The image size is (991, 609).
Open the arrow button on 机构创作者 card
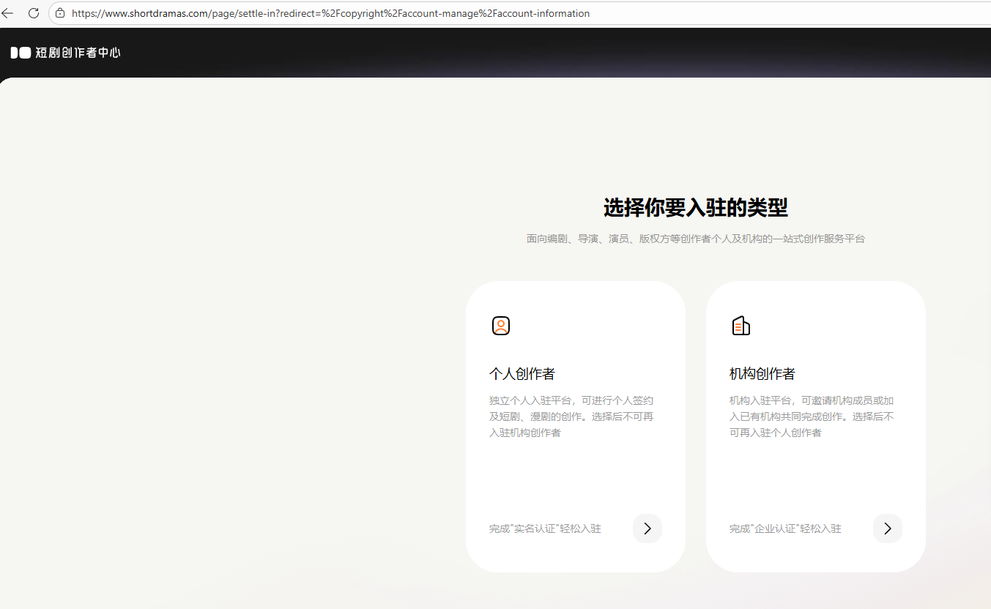coord(888,528)
